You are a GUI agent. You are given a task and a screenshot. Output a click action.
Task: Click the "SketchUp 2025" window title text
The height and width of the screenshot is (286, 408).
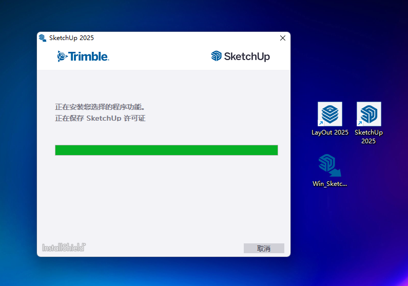[x=71, y=38]
